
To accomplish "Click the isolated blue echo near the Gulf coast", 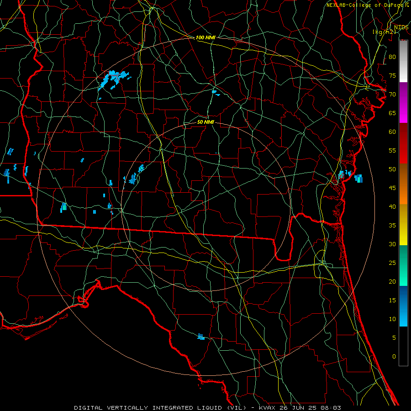I will (x=201, y=337).
